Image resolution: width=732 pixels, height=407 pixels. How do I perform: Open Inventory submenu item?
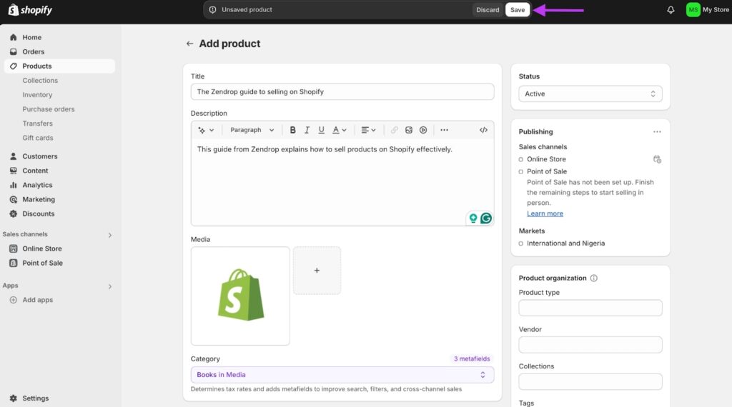pos(37,95)
